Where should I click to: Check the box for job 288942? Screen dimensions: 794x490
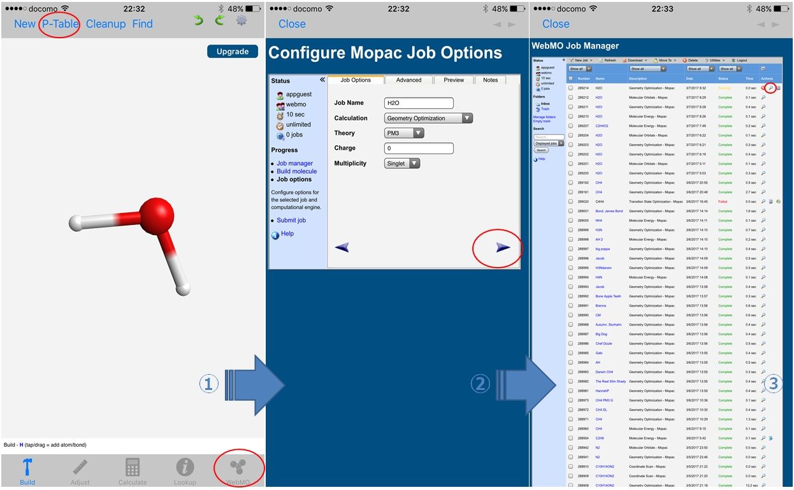570,448
